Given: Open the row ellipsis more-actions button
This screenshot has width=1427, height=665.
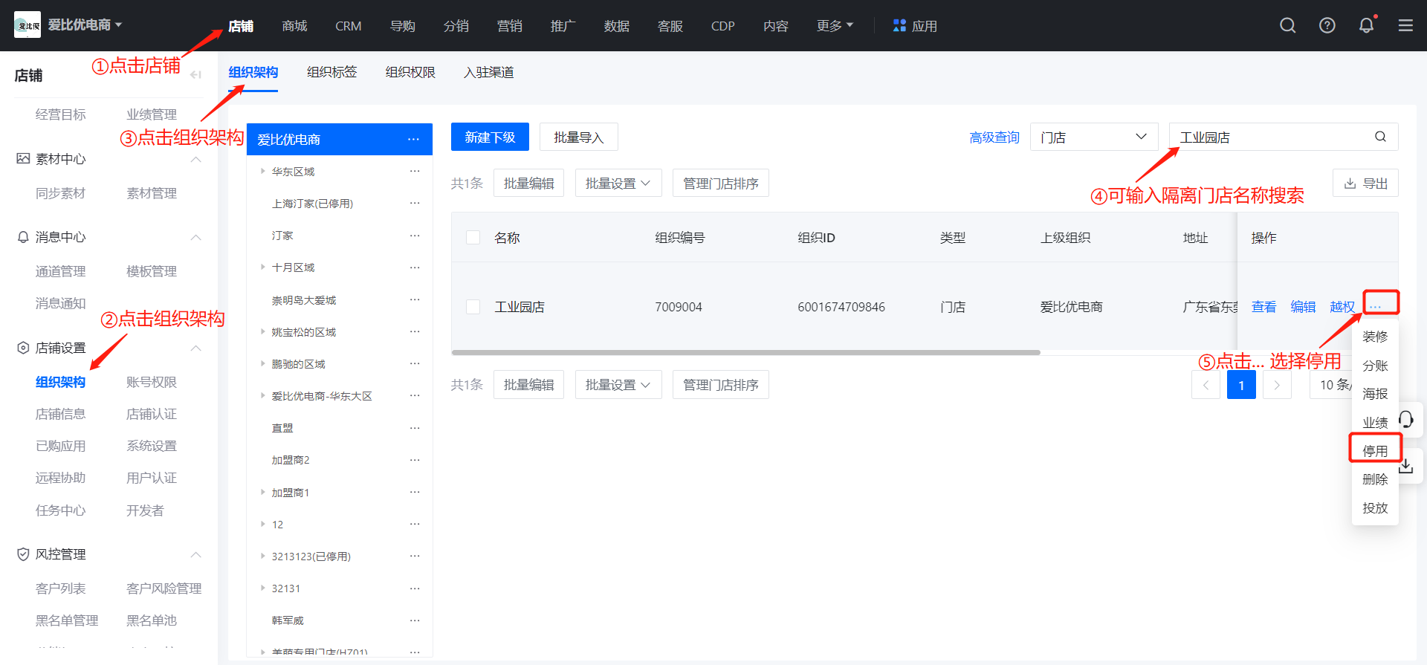Looking at the screenshot, I should (x=1376, y=306).
